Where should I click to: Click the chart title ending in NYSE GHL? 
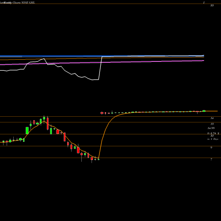[17, 3]
